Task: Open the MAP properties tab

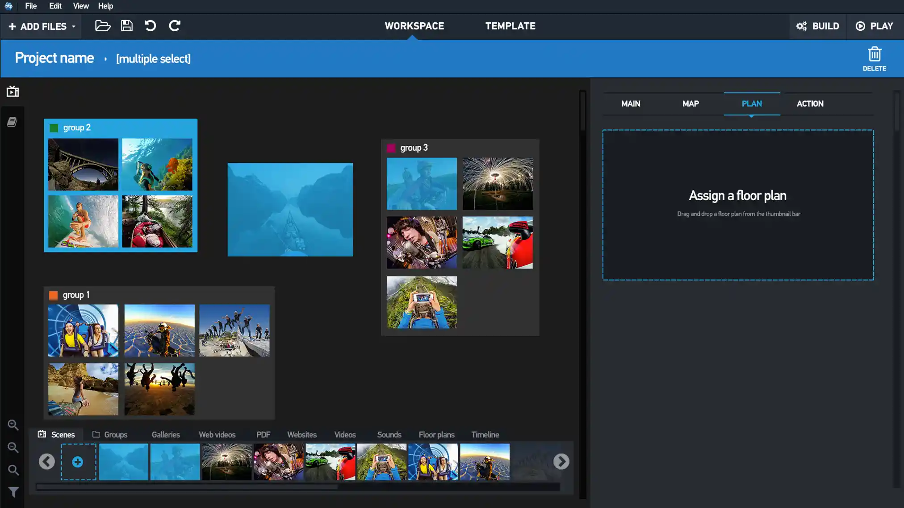Action: (x=691, y=104)
